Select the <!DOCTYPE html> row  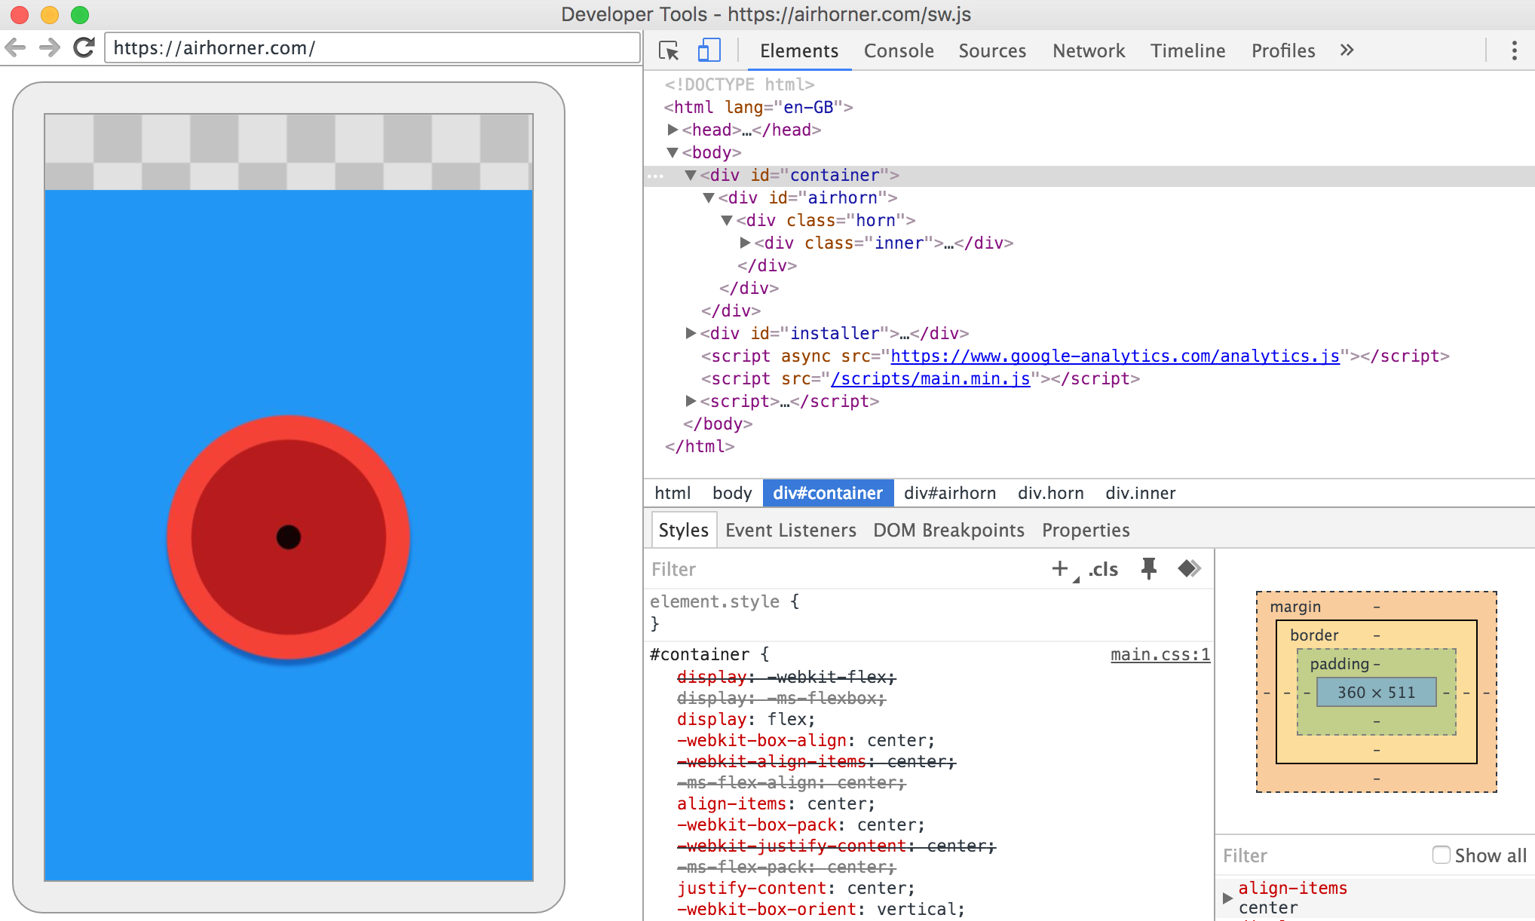(739, 84)
